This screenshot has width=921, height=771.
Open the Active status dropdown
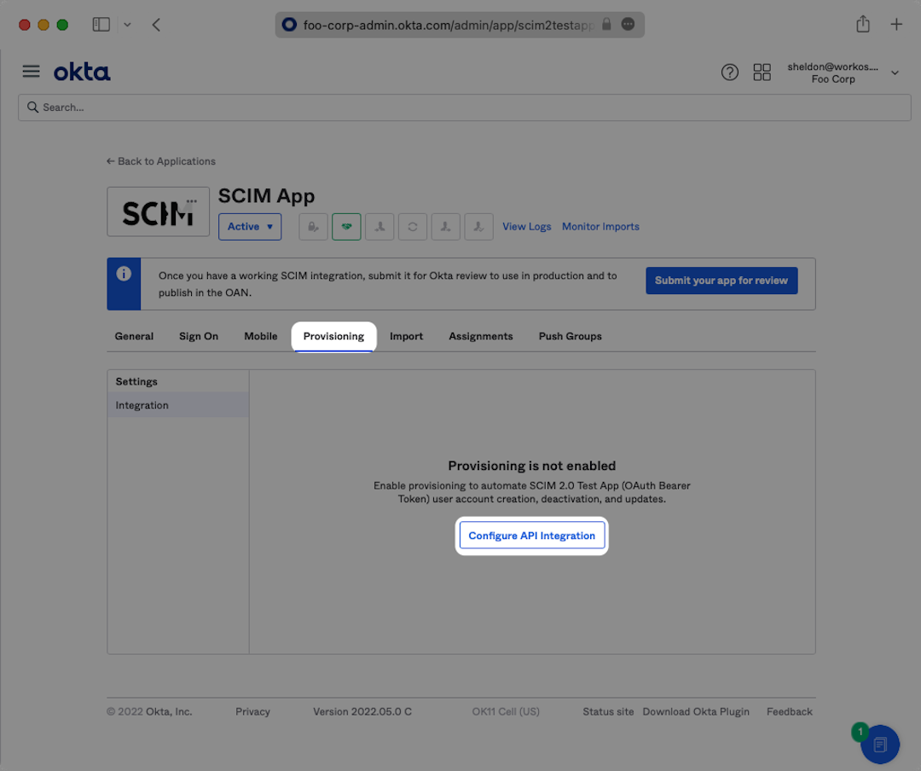(x=250, y=227)
